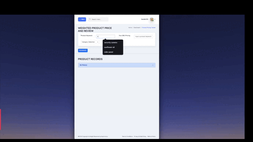Open the Category Selection dropdown
The image size is (253, 142).
click(90, 42)
